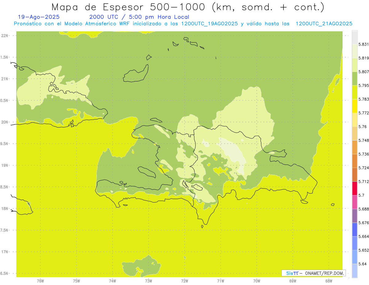Click the time label "2000 UTC / 5:00 pm Hora Local"
369x285 pixels.
(139, 17)
